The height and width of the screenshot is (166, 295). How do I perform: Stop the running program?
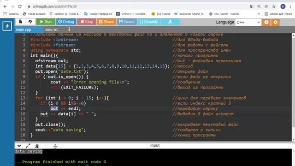coord(87,22)
